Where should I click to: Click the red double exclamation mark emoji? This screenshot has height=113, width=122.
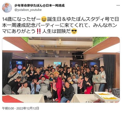tap(39, 31)
